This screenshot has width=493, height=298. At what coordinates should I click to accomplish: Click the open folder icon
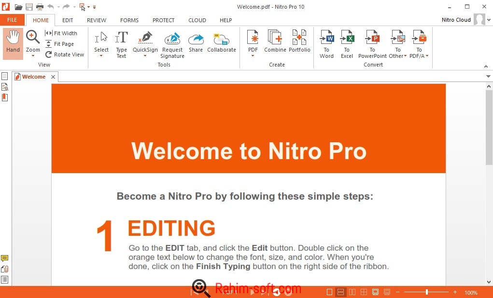tap(18, 7)
